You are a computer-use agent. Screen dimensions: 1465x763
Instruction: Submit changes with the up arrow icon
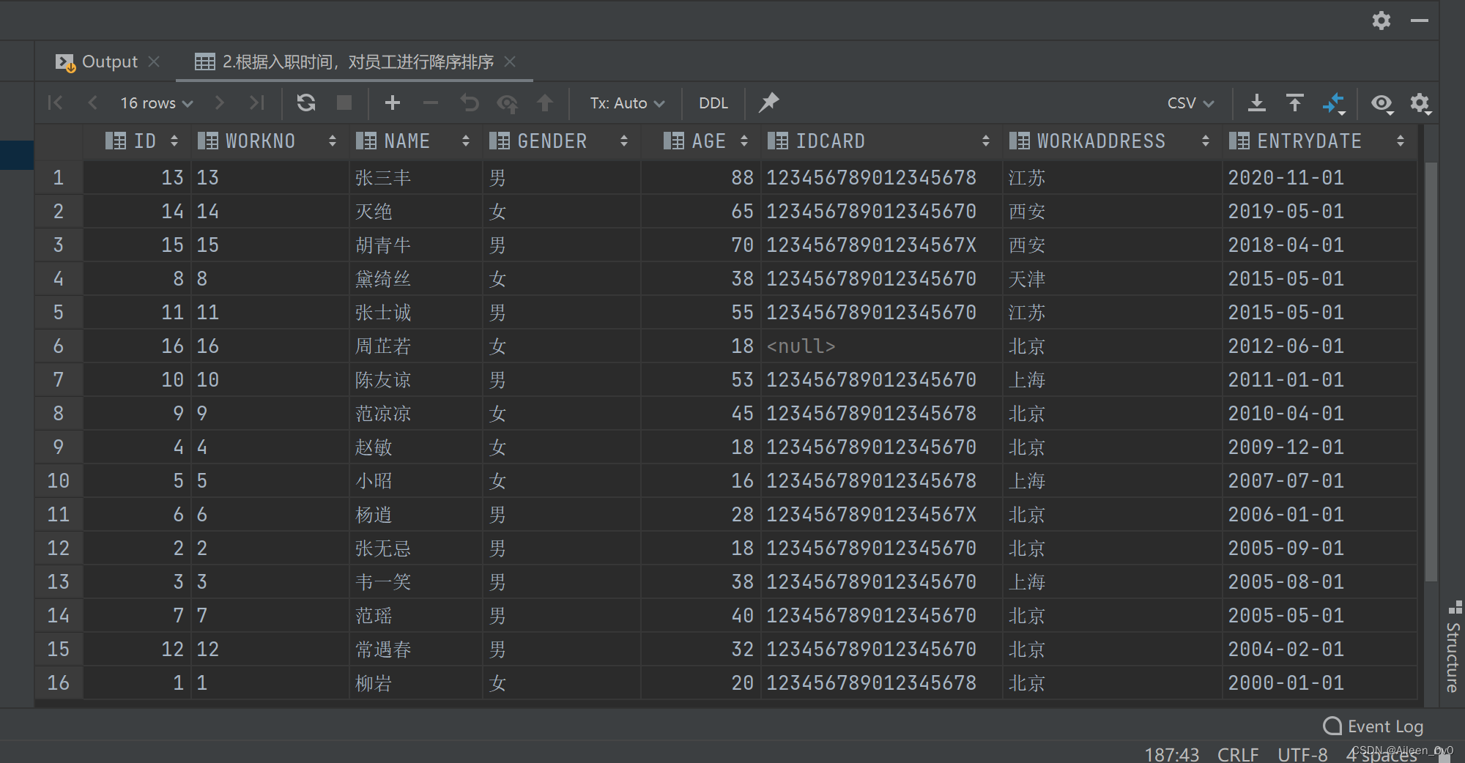click(x=545, y=103)
